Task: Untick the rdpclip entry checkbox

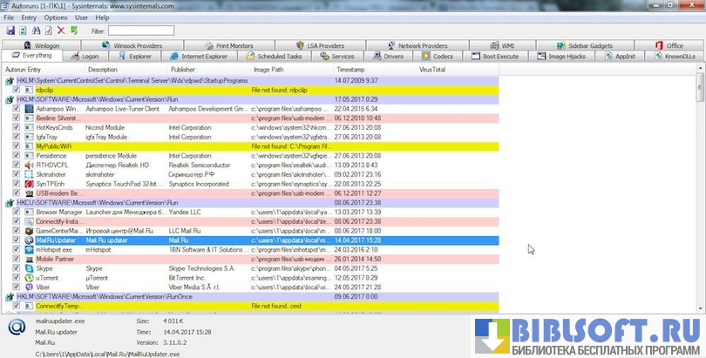Action: [17, 89]
